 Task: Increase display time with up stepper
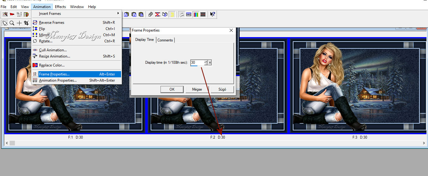coord(206,61)
